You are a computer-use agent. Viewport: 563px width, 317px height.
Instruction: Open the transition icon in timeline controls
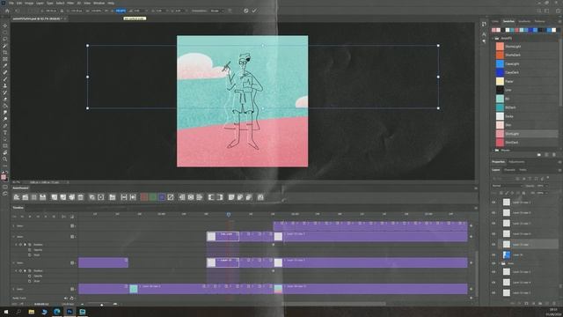tap(72, 217)
